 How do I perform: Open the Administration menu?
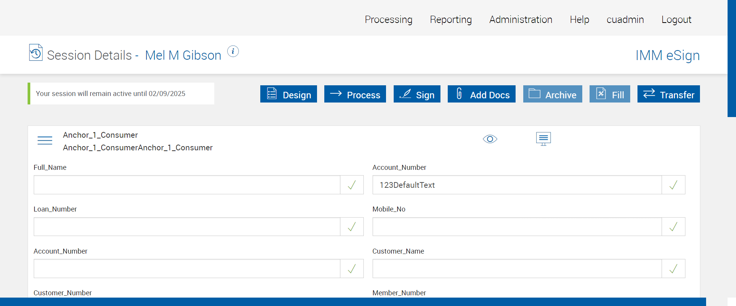[521, 20]
